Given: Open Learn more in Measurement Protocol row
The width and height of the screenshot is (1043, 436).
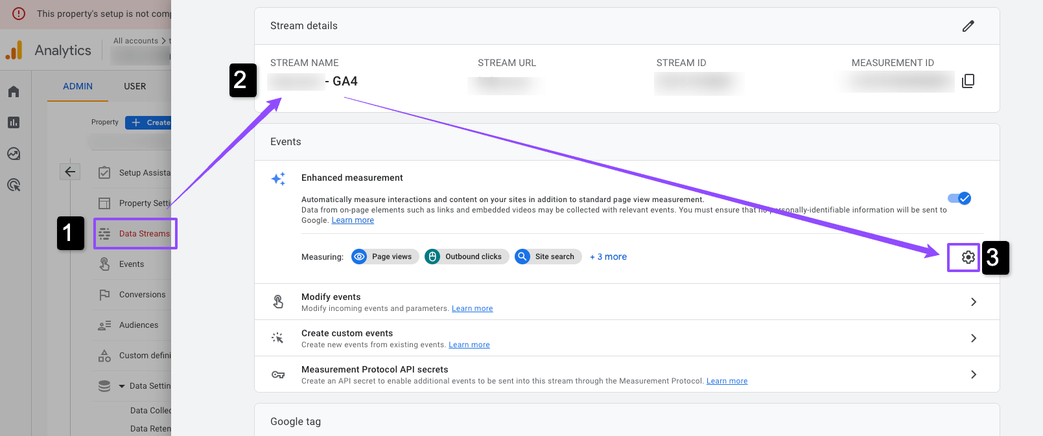Looking at the screenshot, I should 727,381.
